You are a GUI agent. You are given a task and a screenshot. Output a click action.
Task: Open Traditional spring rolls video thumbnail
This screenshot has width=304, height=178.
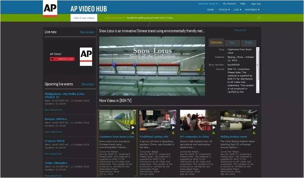(158, 120)
